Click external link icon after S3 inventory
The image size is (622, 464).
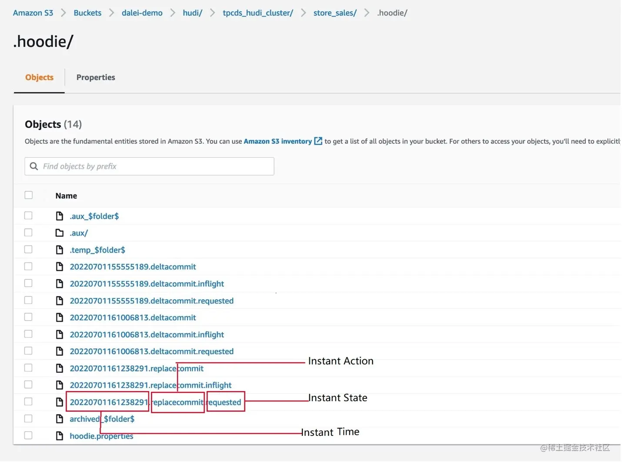tap(318, 141)
